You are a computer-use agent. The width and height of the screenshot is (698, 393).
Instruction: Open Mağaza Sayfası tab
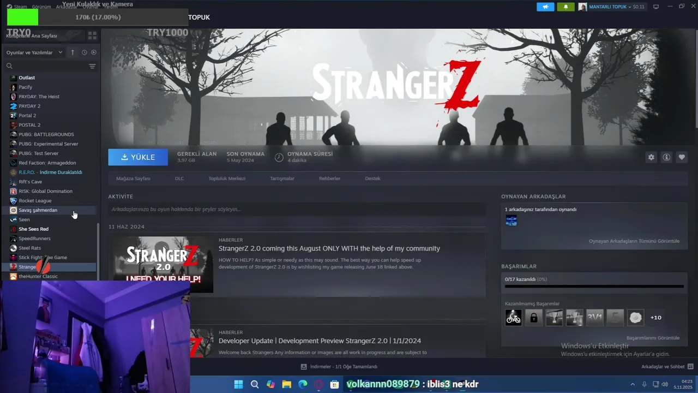[x=133, y=178]
